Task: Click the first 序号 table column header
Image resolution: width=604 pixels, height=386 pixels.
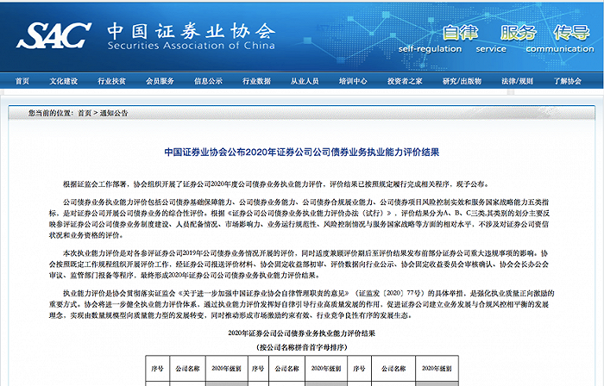Action: 157,368
